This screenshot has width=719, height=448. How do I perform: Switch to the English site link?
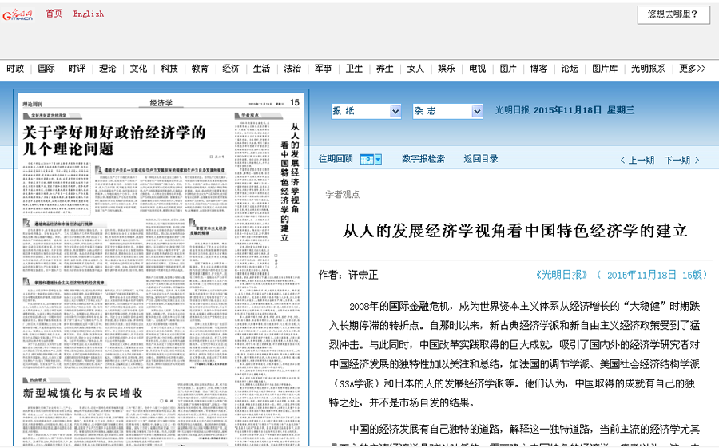point(88,14)
